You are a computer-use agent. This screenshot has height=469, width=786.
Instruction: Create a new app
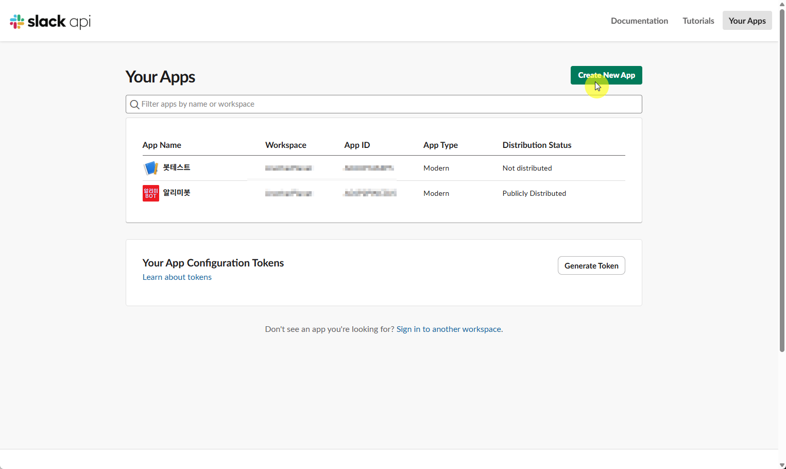(606, 75)
